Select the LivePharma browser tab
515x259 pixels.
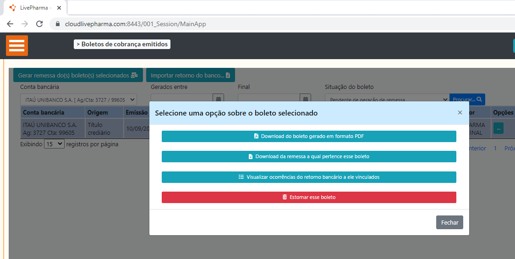point(32,8)
